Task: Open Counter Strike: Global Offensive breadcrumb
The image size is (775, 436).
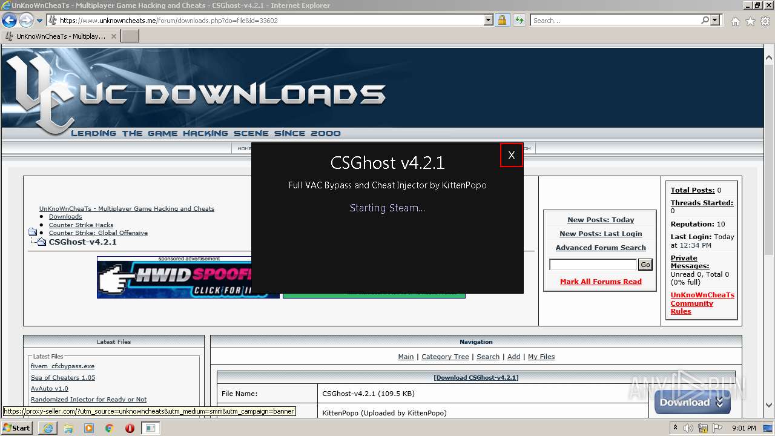Action: pos(98,233)
